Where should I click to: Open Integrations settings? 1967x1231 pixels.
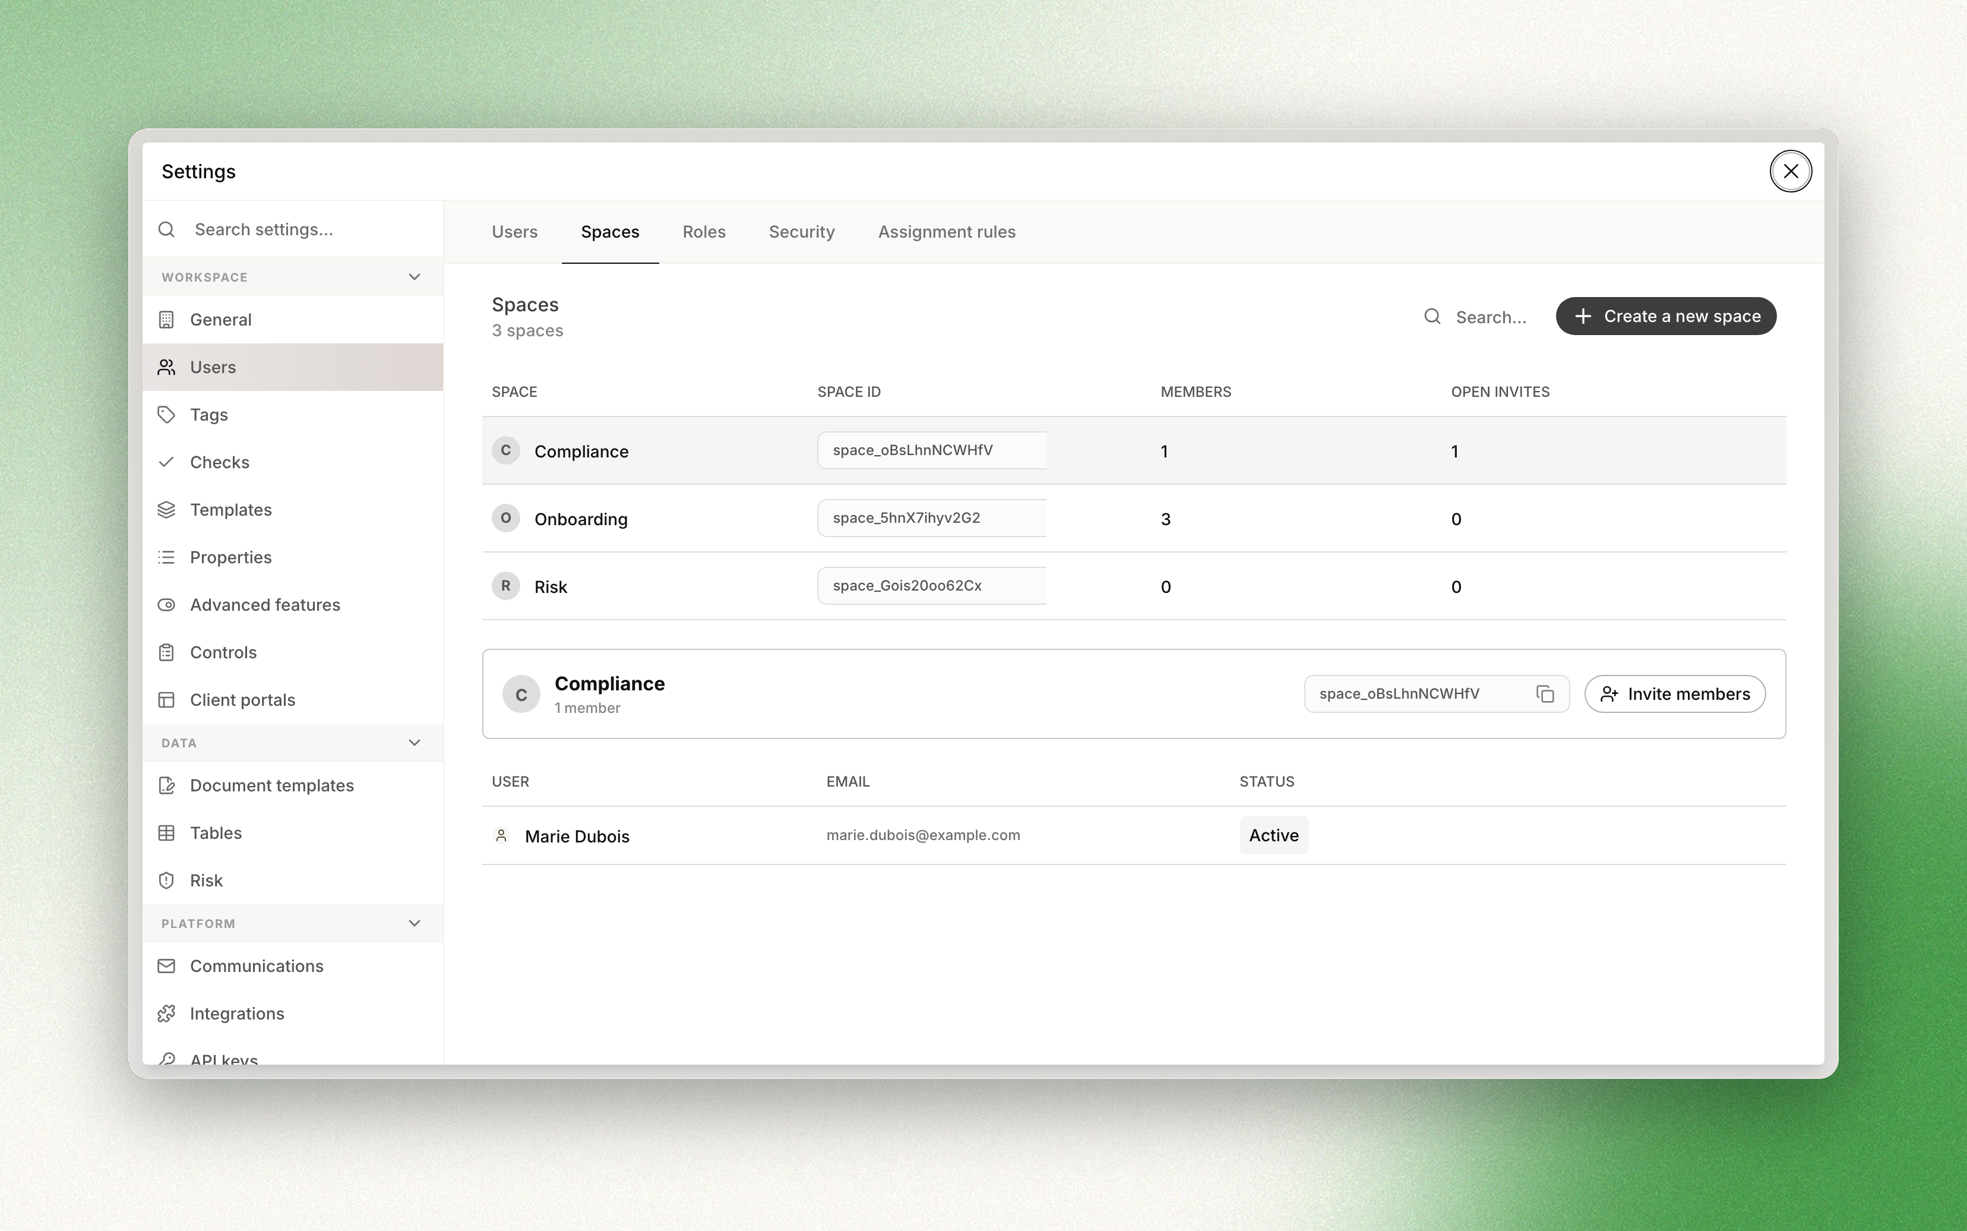(x=292, y=1014)
